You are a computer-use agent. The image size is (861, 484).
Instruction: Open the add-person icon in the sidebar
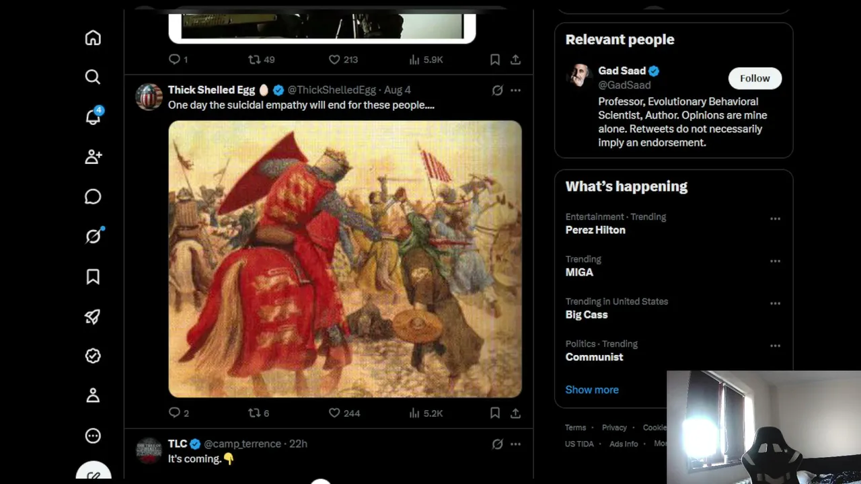[x=93, y=157]
